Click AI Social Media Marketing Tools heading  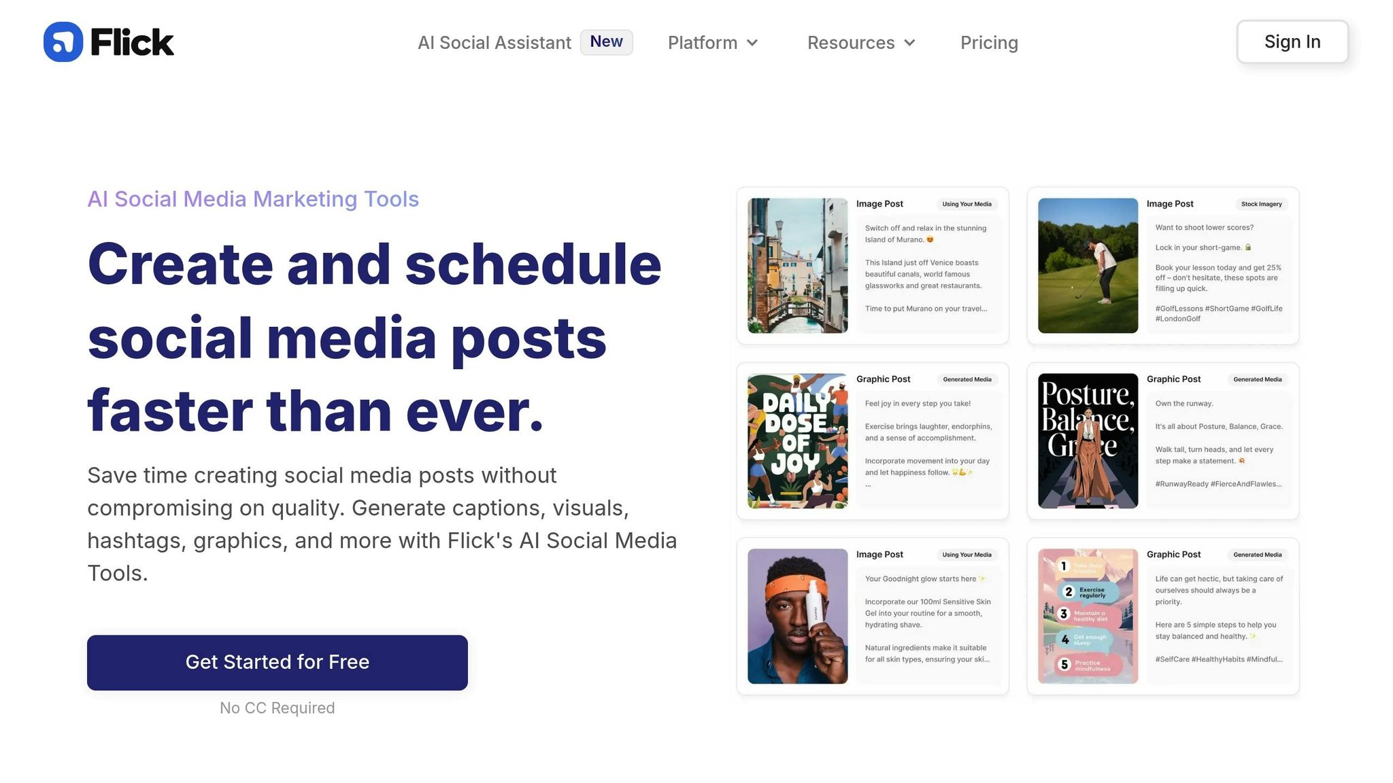click(253, 199)
